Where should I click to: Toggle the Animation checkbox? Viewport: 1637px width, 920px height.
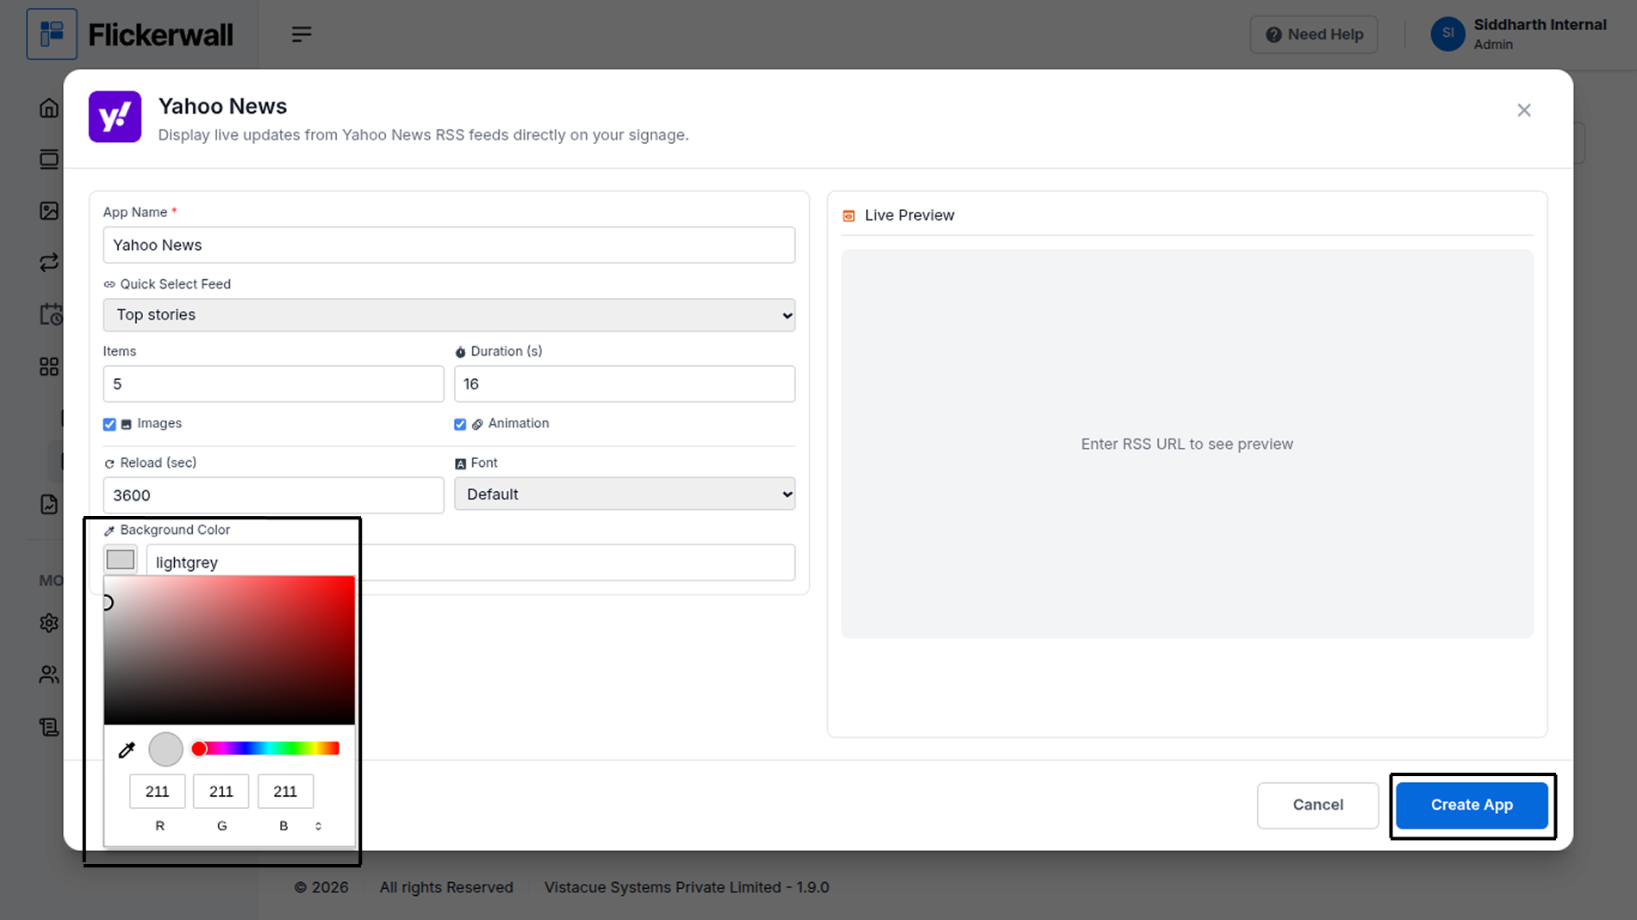tap(460, 424)
